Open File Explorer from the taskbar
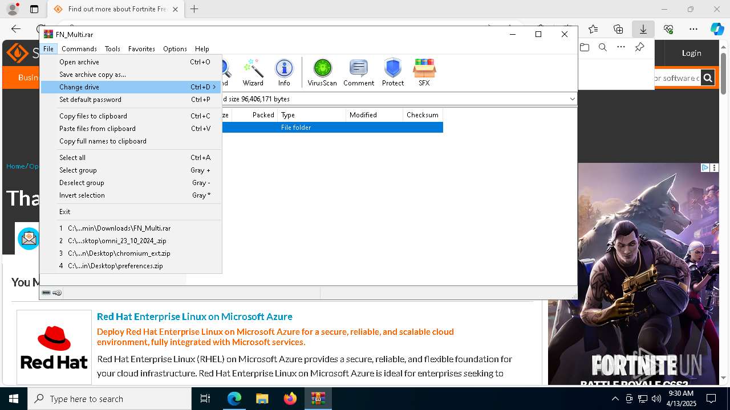 [262, 399]
